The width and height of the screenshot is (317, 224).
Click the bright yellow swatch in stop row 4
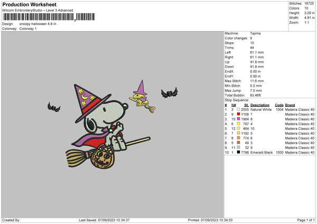(x=239, y=124)
